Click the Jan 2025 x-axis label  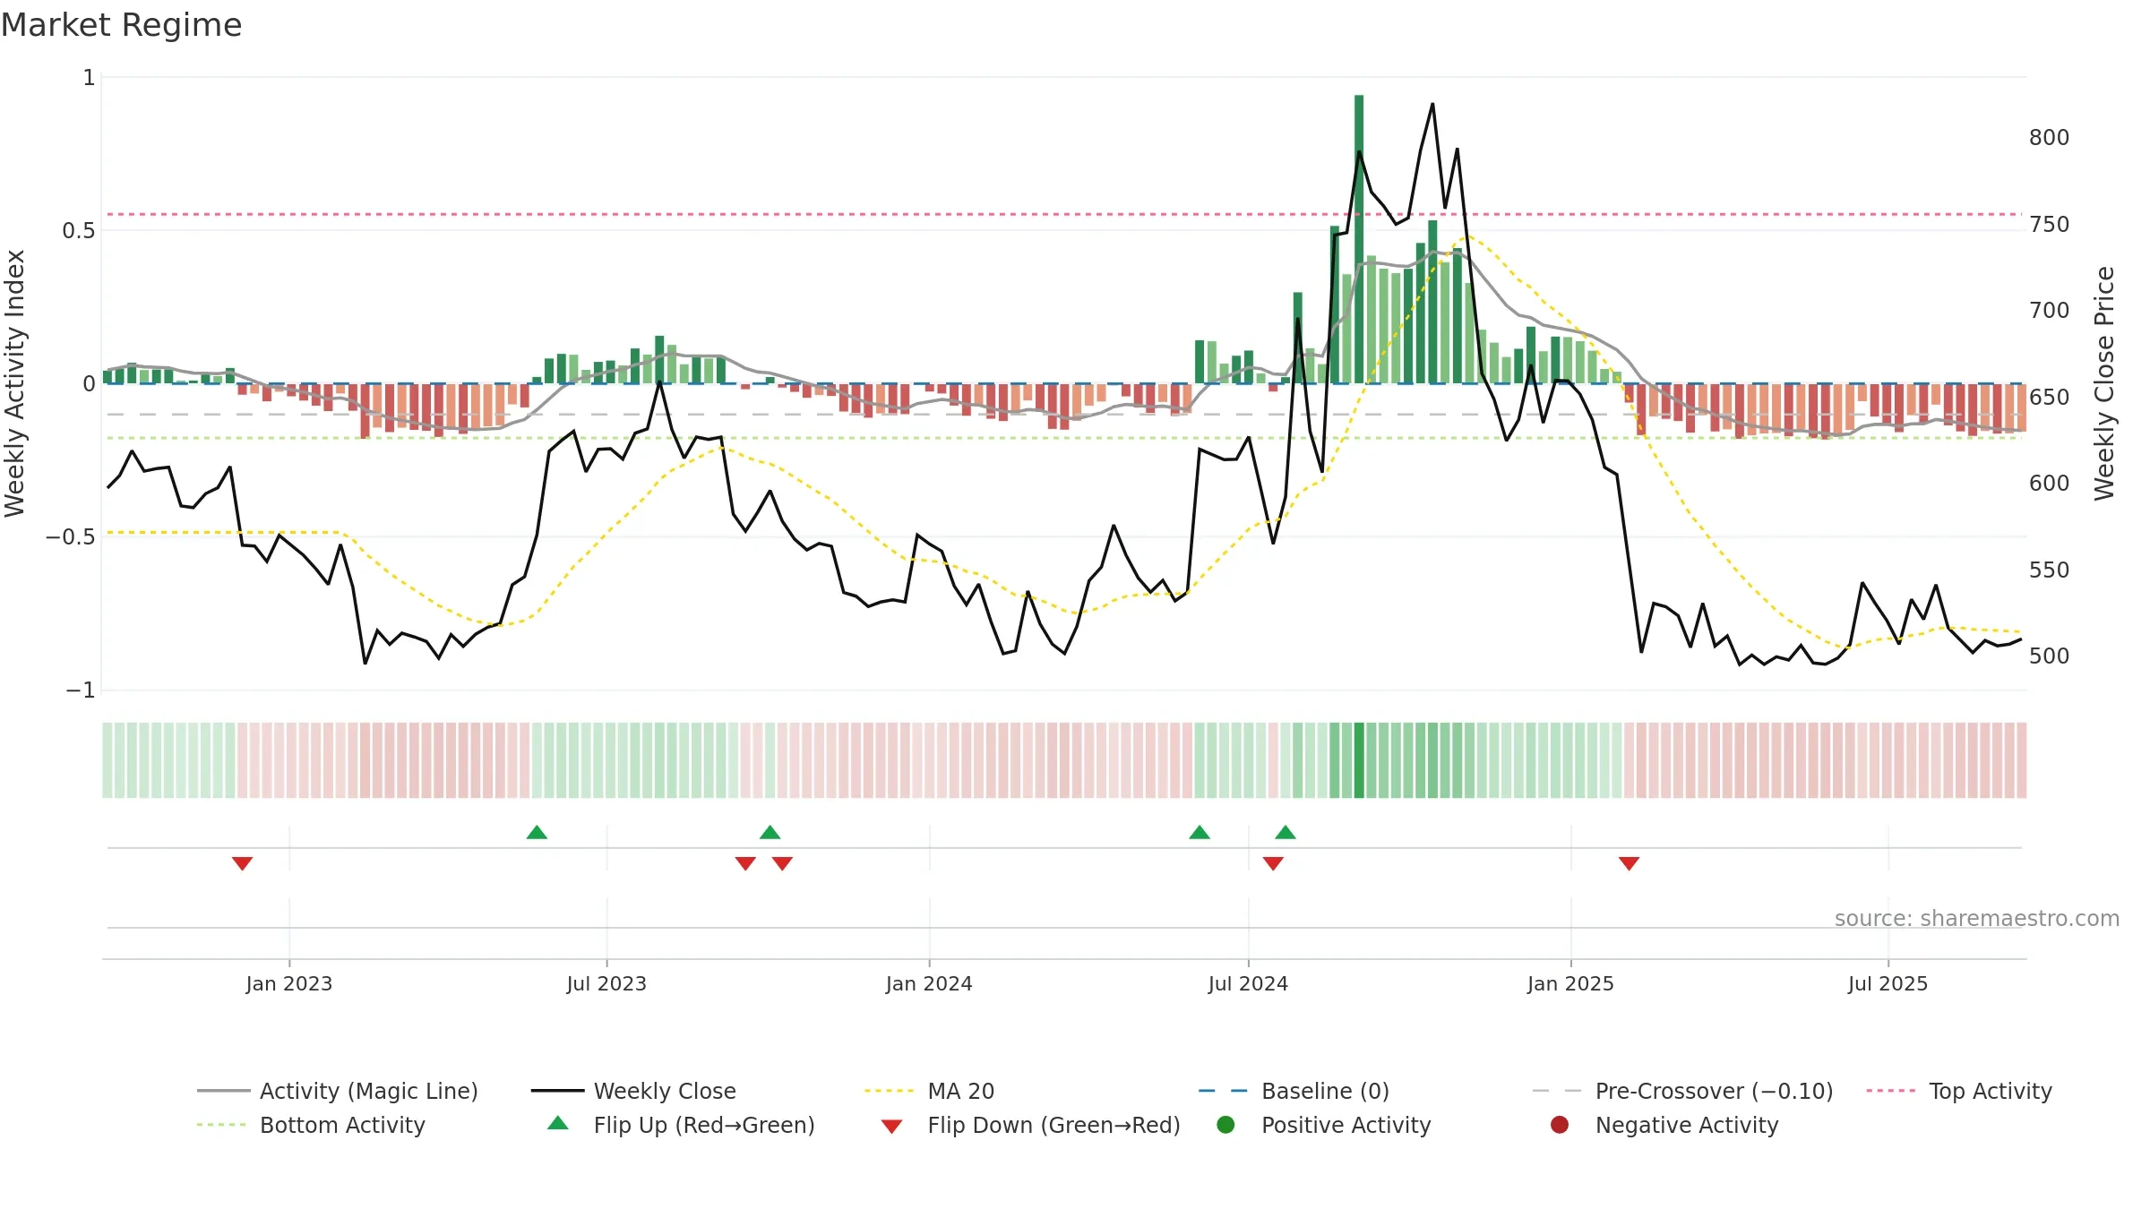[1570, 983]
